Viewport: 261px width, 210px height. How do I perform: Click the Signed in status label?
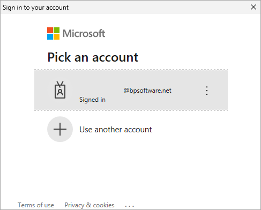coord(92,100)
